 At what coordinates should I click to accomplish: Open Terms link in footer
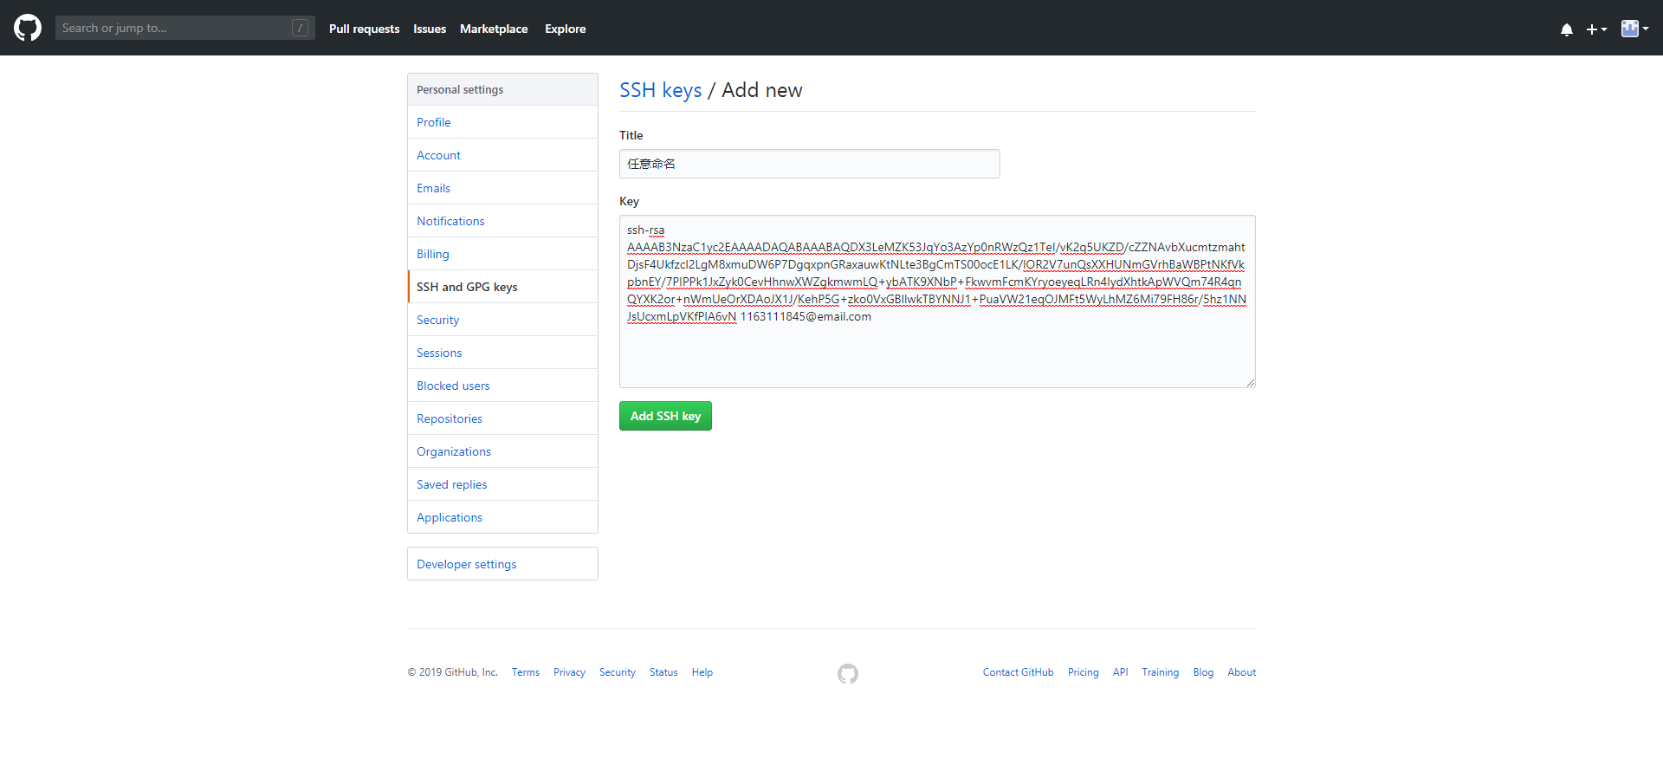526,672
